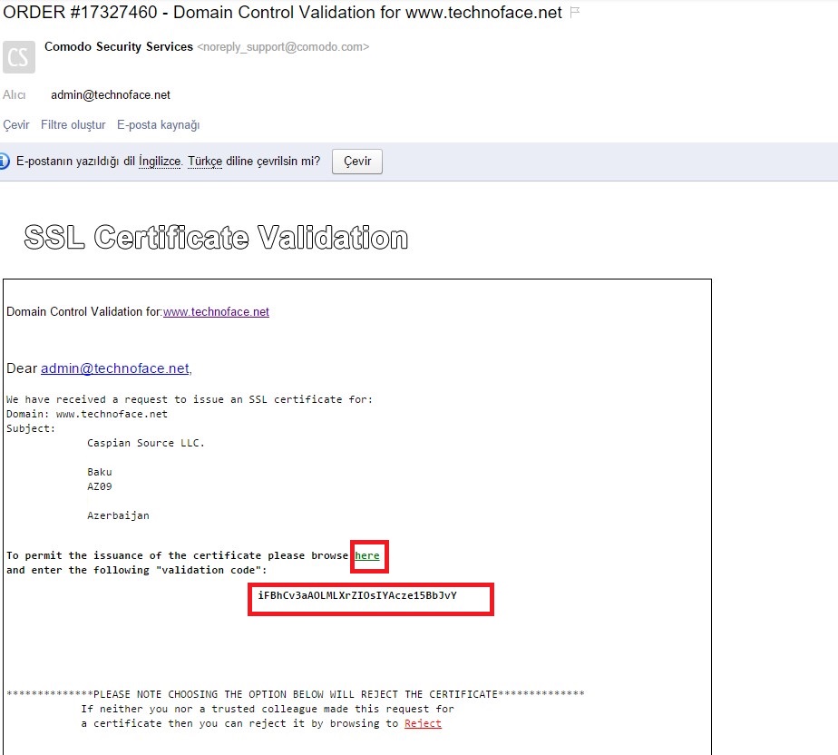838x755 pixels.
Task: Select the validation code iFBhCv3aAOLMLXrZIOsIYAcze15BbJvY
Action: [x=357, y=595]
